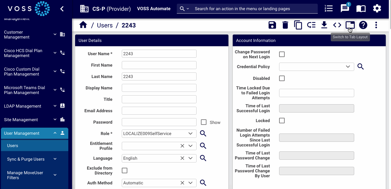This screenshot has width=391, height=189.
Task: Open the Role dropdown
Action: pyautogui.click(x=190, y=134)
